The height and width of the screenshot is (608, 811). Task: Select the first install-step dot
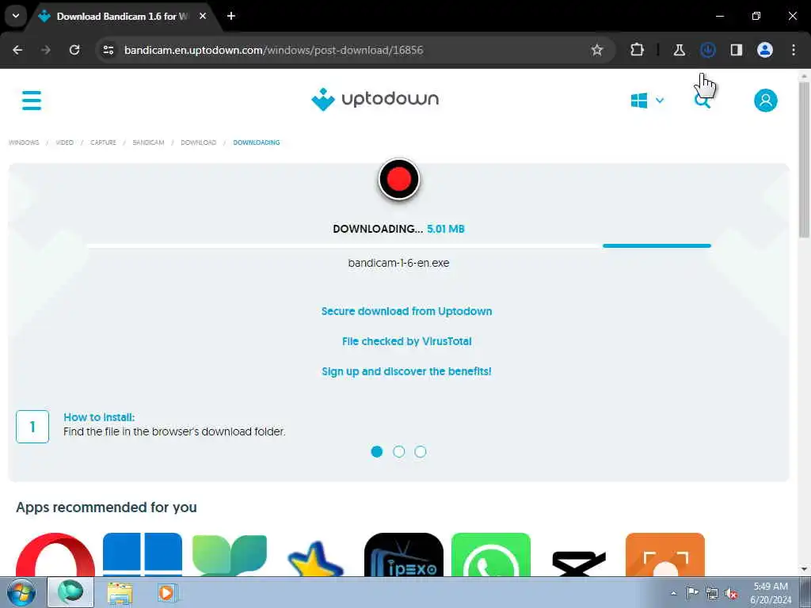[x=377, y=452]
